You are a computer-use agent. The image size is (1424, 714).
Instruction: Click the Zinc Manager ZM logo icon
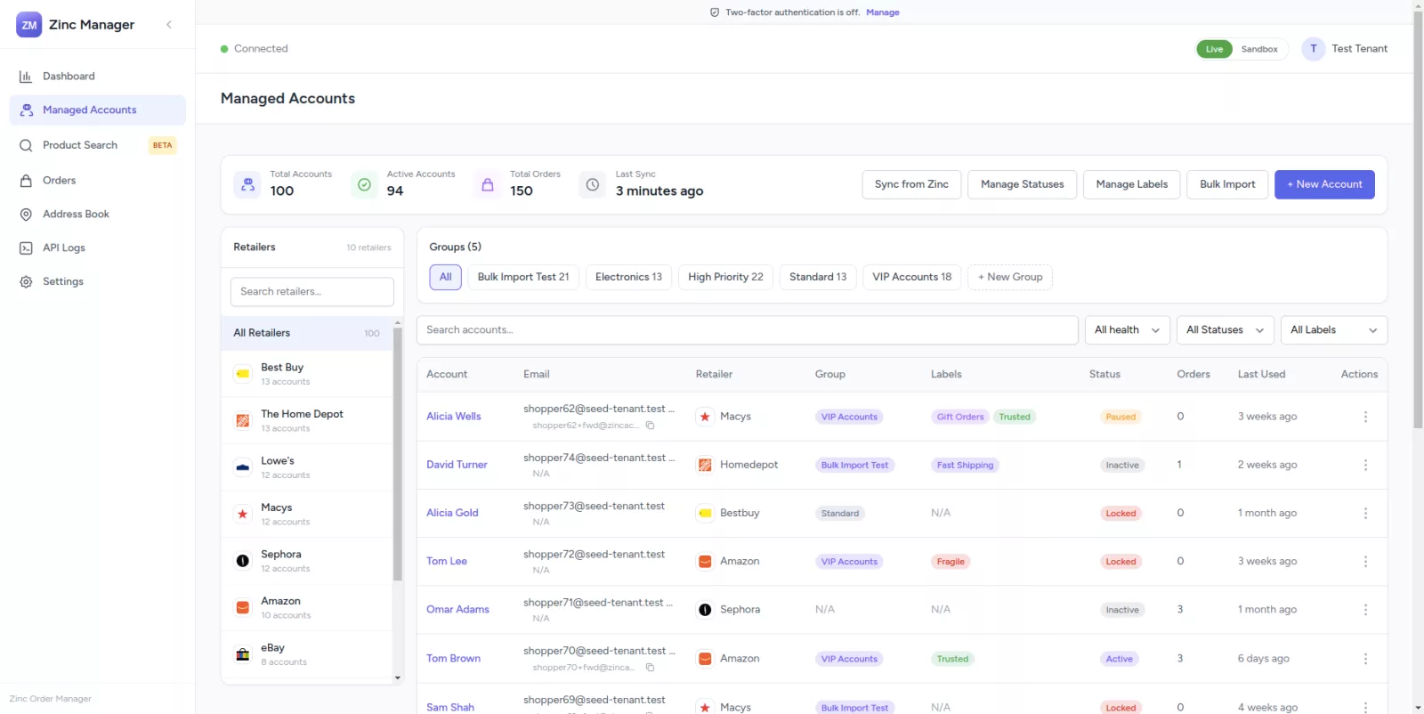pyautogui.click(x=29, y=25)
